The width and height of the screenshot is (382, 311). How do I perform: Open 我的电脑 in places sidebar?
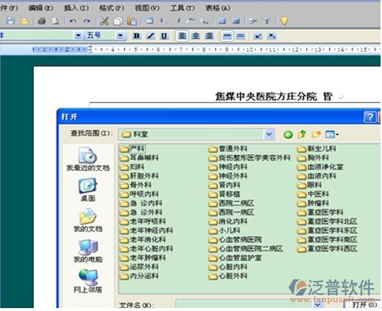pos(88,251)
